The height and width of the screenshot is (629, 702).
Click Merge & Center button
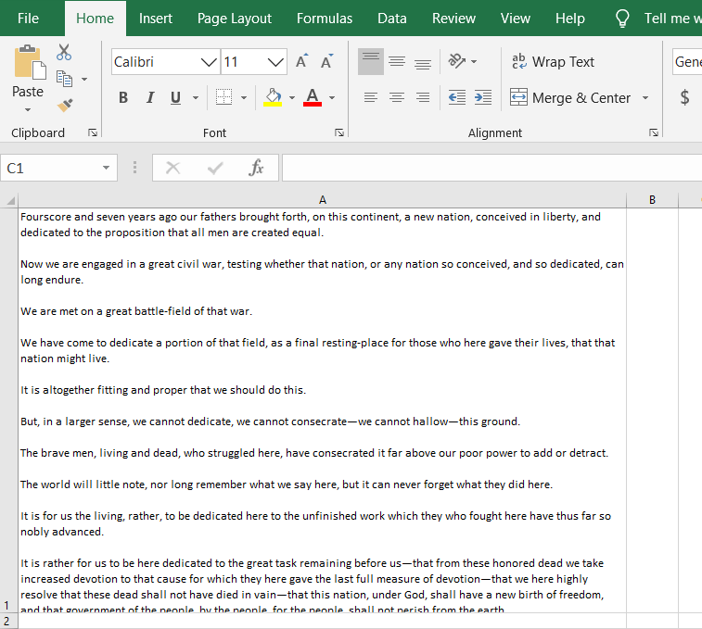point(570,97)
